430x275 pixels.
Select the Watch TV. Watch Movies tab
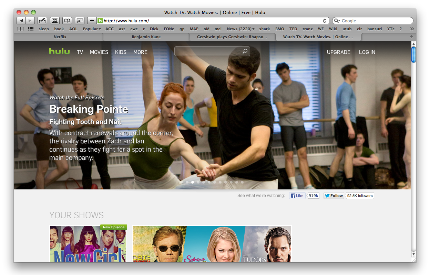coord(318,37)
